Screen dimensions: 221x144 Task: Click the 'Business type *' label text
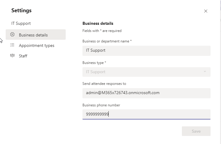pyautogui.click(x=94, y=63)
